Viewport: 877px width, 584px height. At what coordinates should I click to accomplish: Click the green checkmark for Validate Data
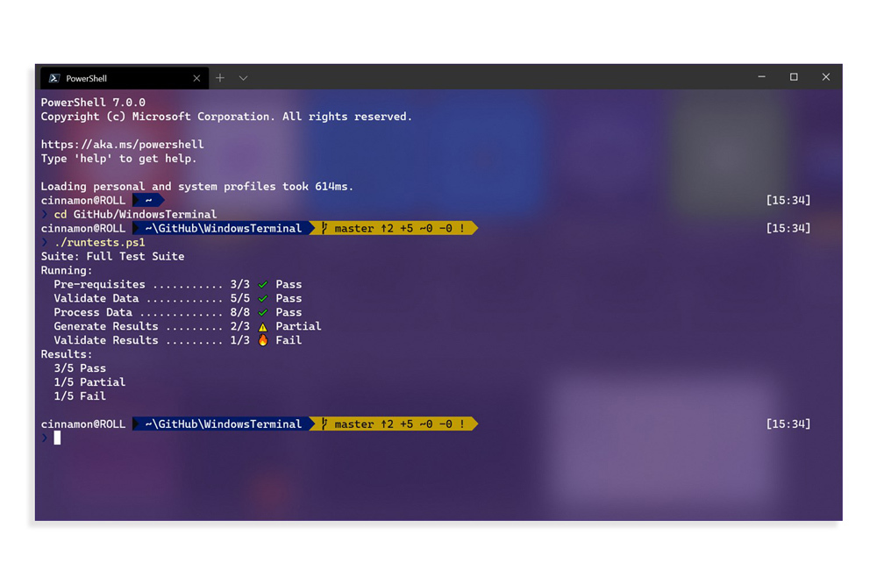(263, 299)
